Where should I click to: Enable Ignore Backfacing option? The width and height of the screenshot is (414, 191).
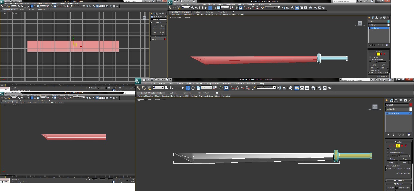click(x=388, y=153)
